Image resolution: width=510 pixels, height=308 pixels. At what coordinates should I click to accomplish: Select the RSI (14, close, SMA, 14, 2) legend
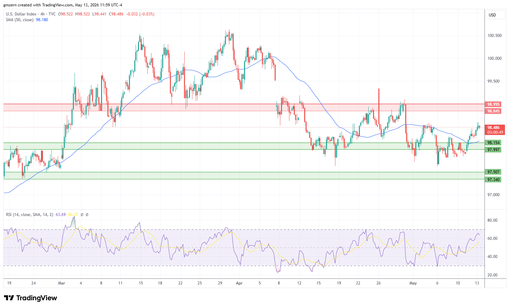30,214
